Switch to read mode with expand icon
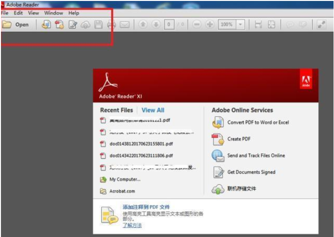Screen dimensions: 334x237 point(322,25)
